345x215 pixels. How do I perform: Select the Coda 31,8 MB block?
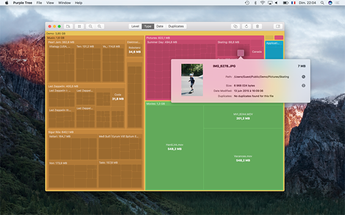coord(118,97)
